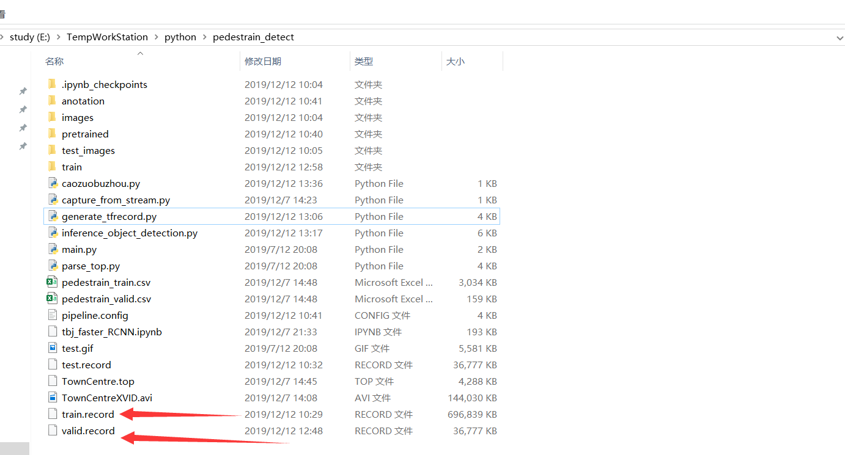Select file name tbj_faster_RCNN.ipynb
Viewport: 845px width, 455px height.
[x=112, y=332]
